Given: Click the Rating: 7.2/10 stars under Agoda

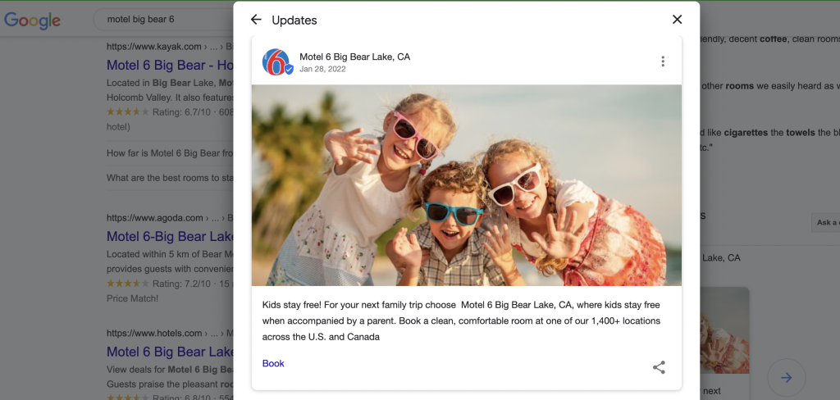Looking at the screenshot, I should tap(128, 284).
